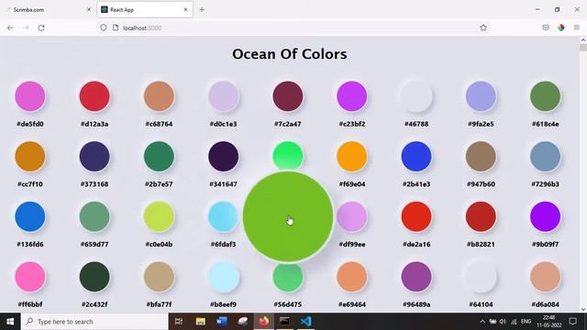Select the #7c2a47 maroon circle
587x330 pixels.
coord(287,96)
